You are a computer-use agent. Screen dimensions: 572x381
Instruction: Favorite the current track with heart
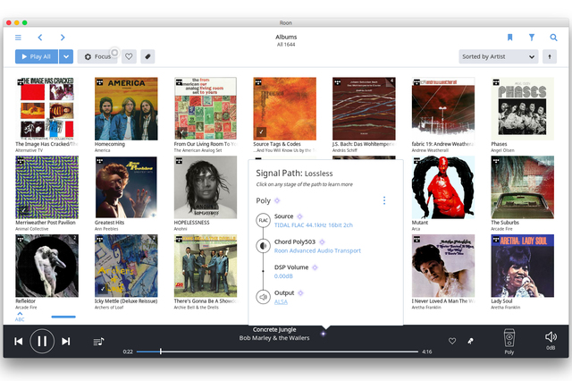pyautogui.click(x=452, y=341)
